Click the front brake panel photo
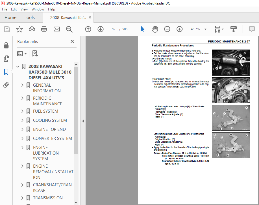Image resolution: width=259 pixels, height=205 pixels. pos(231,63)
